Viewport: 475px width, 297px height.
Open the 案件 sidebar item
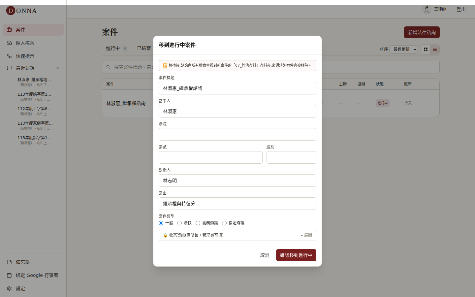coord(33,30)
